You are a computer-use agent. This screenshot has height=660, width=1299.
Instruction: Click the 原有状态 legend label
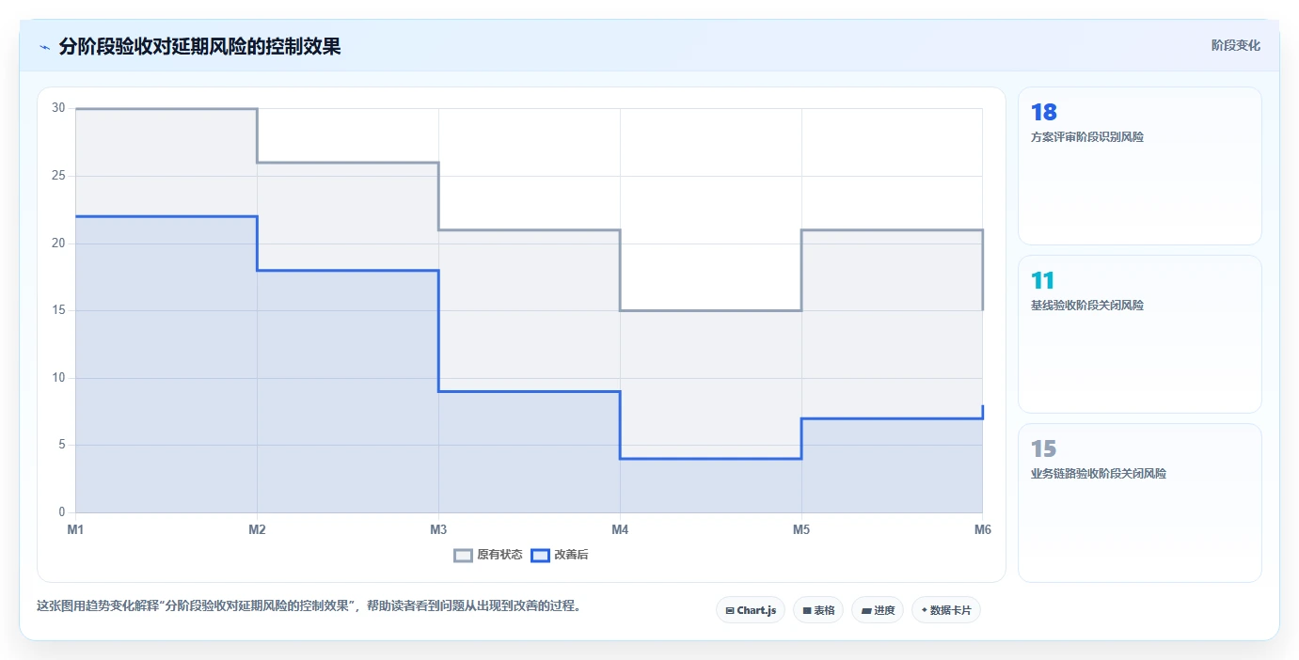coord(499,555)
